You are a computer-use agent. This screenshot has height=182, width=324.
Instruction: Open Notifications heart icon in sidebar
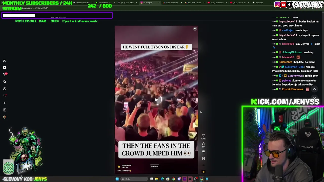[5, 96]
